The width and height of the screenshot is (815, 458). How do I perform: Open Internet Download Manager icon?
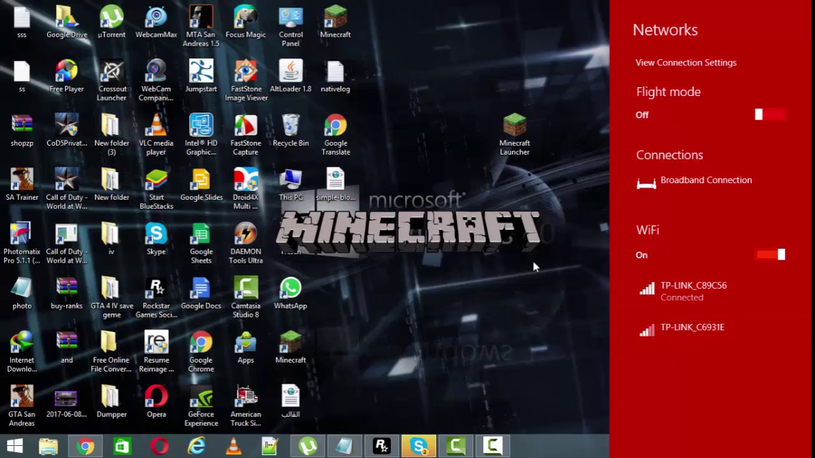tap(22, 352)
